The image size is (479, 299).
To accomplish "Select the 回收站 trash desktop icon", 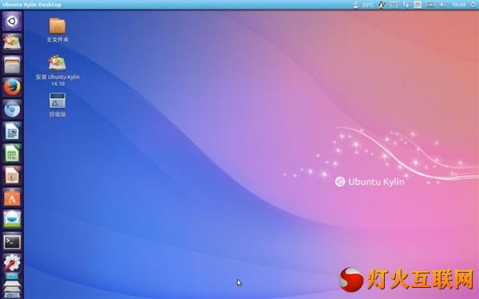I will (x=57, y=105).
